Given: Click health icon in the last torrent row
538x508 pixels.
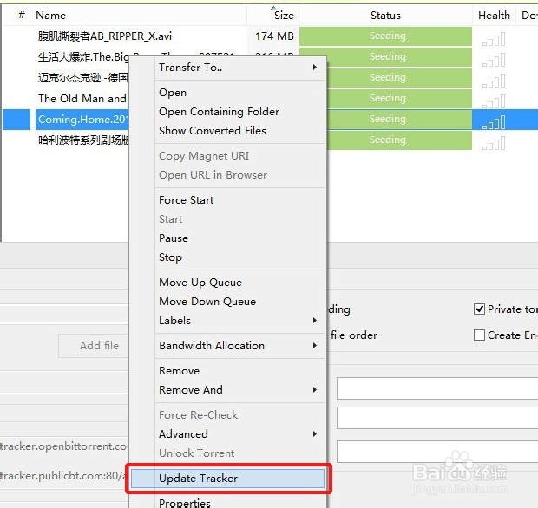Looking at the screenshot, I should (493, 142).
